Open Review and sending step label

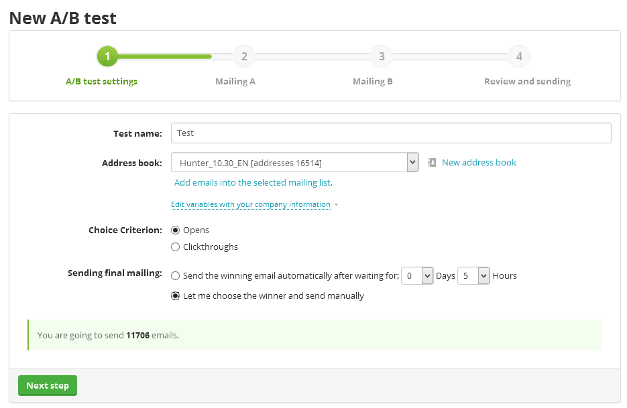(527, 81)
